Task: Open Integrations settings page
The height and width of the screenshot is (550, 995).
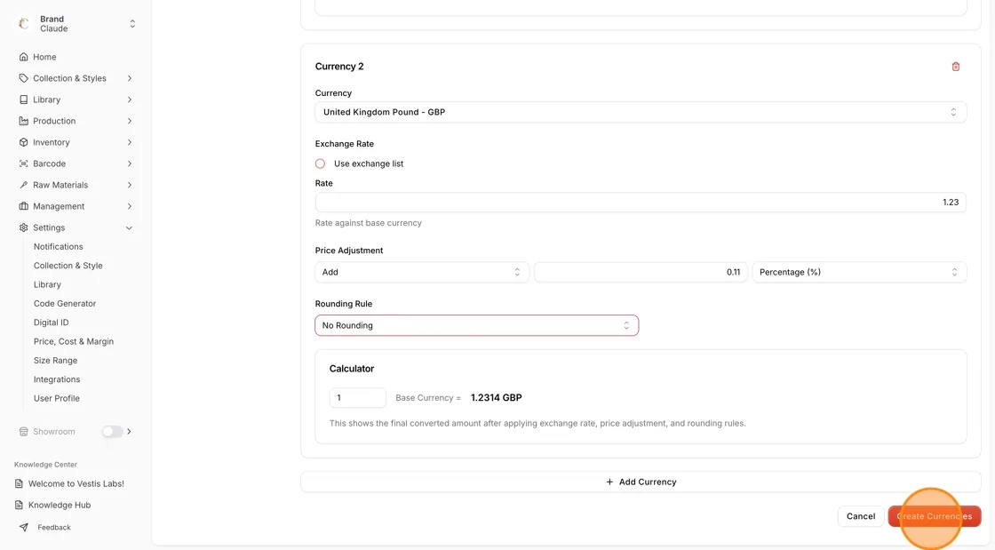Action: [57, 379]
